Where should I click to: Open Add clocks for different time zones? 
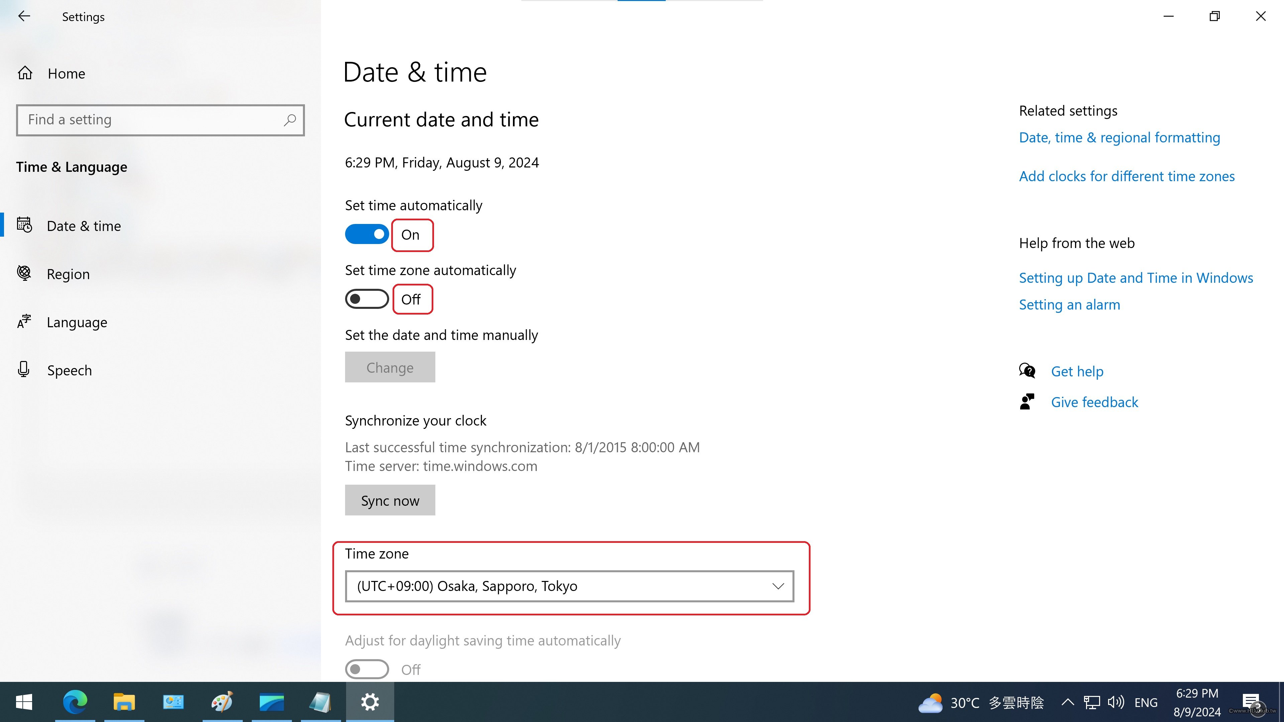(x=1127, y=176)
